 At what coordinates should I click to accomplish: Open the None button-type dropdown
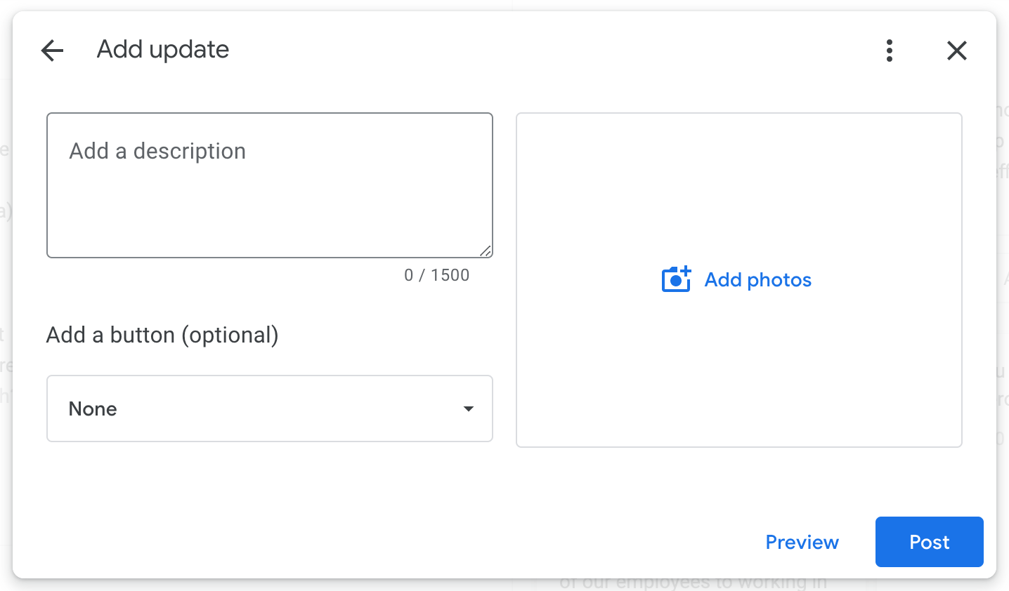coord(270,409)
